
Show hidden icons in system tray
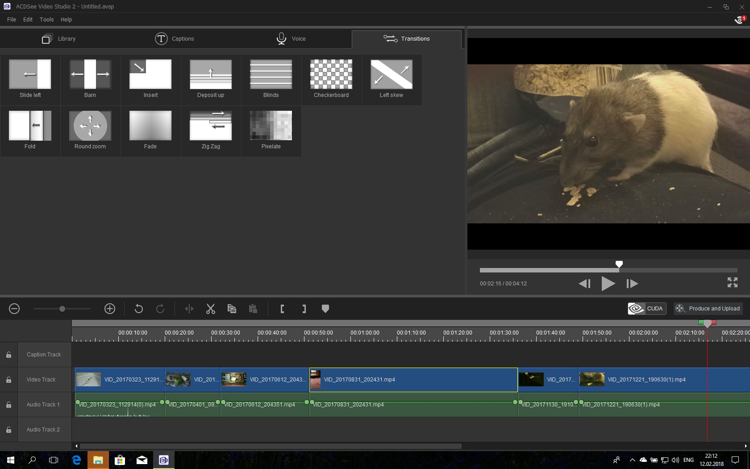(x=632, y=460)
